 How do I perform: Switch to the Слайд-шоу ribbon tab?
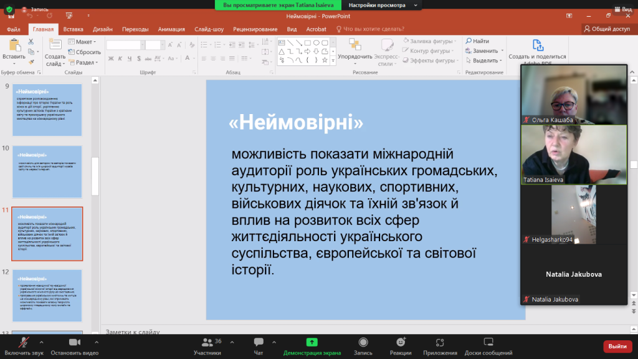pyautogui.click(x=209, y=29)
